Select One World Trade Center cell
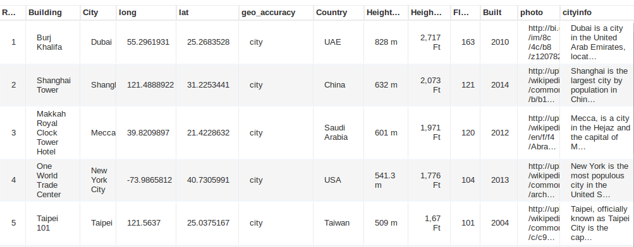 click(53, 180)
